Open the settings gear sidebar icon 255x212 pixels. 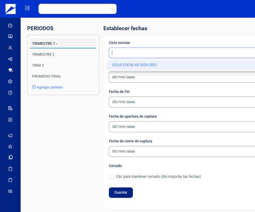(x=10, y=81)
